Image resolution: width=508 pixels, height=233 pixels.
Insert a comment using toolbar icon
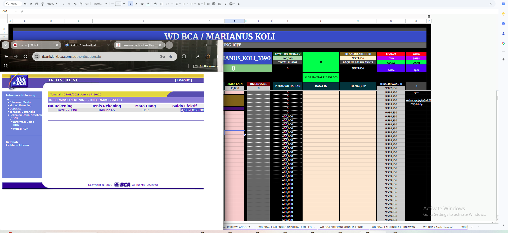click(214, 4)
